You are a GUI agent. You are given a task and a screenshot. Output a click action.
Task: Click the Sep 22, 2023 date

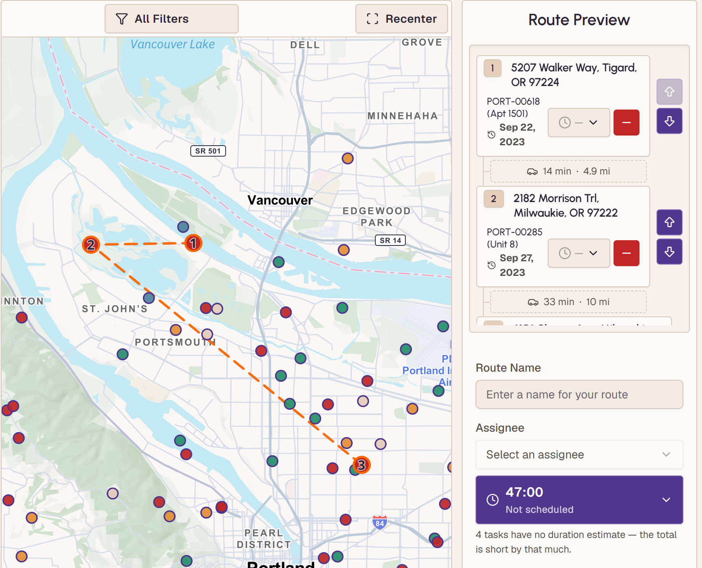click(517, 135)
